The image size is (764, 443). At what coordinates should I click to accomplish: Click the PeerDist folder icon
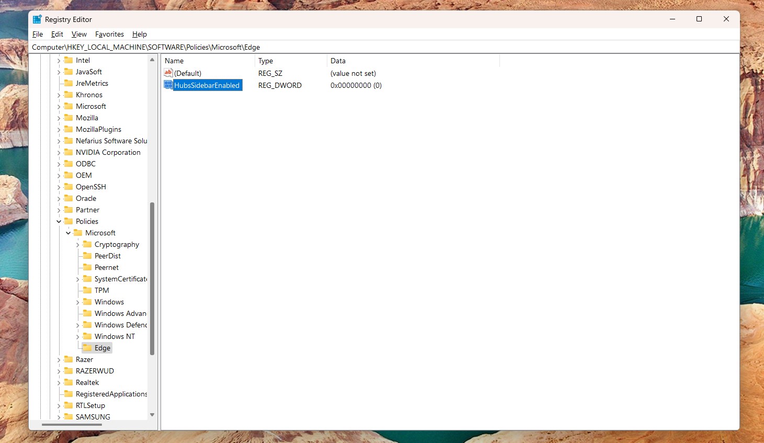(87, 256)
